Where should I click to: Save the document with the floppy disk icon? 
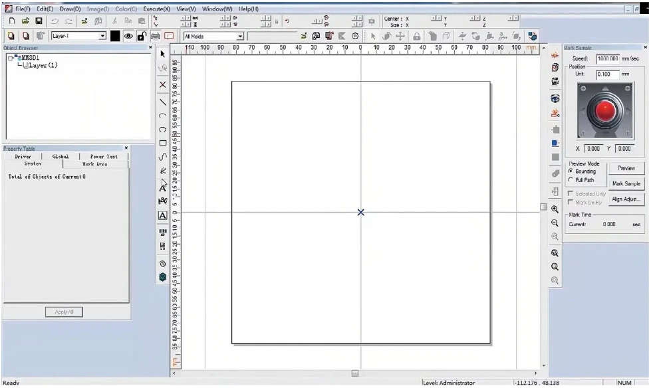(x=39, y=21)
